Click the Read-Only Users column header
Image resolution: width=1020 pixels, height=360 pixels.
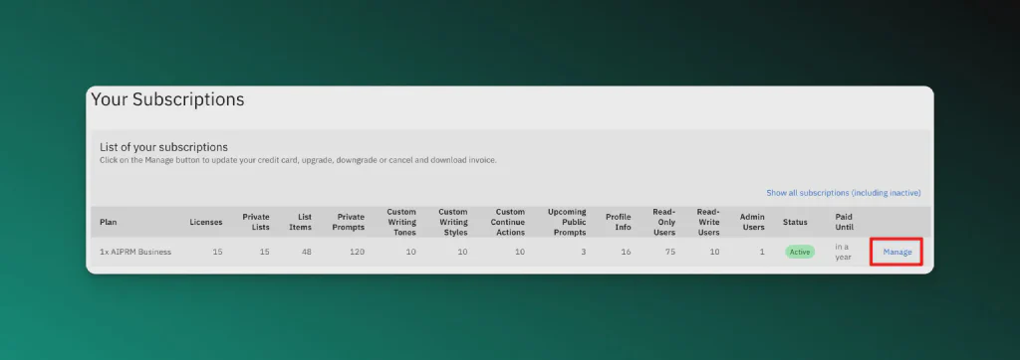click(x=664, y=222)
